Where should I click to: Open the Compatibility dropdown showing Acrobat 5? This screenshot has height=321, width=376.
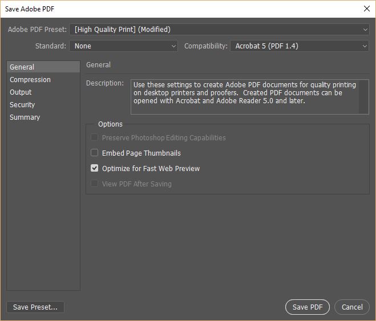tap(300, 46)
